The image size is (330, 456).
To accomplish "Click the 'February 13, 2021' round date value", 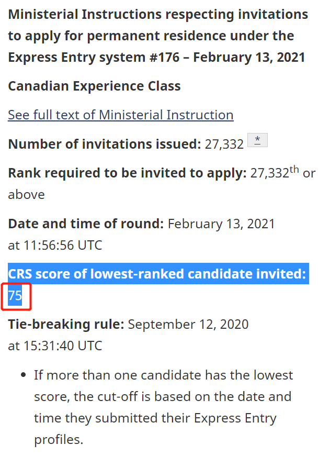I will [x=221, y=224].
